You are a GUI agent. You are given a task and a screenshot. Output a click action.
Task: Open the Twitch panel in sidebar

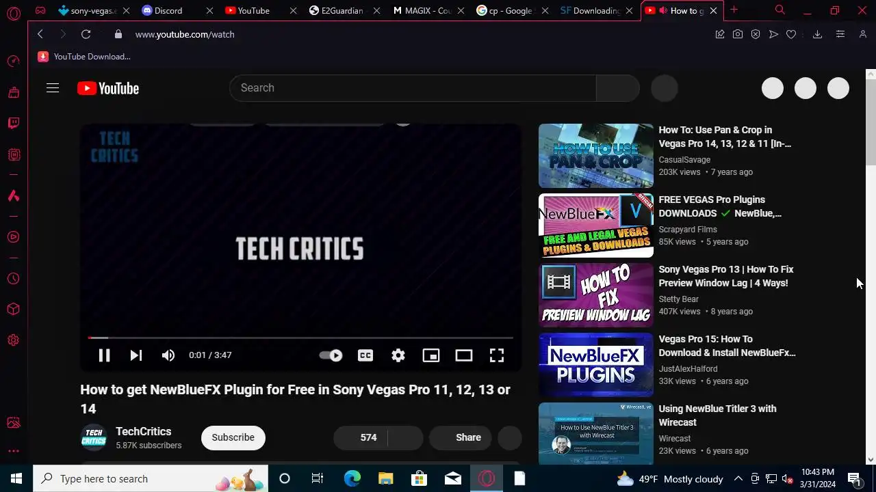14,124
